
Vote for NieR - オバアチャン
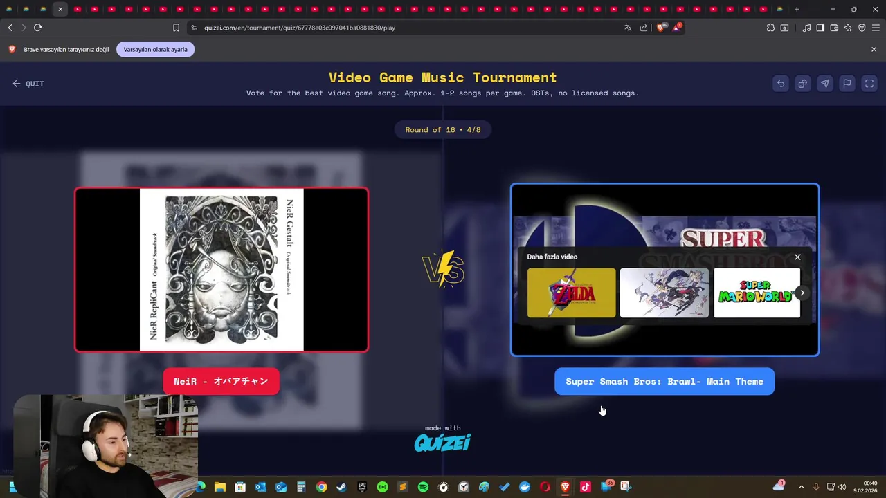tap(221, 382)
